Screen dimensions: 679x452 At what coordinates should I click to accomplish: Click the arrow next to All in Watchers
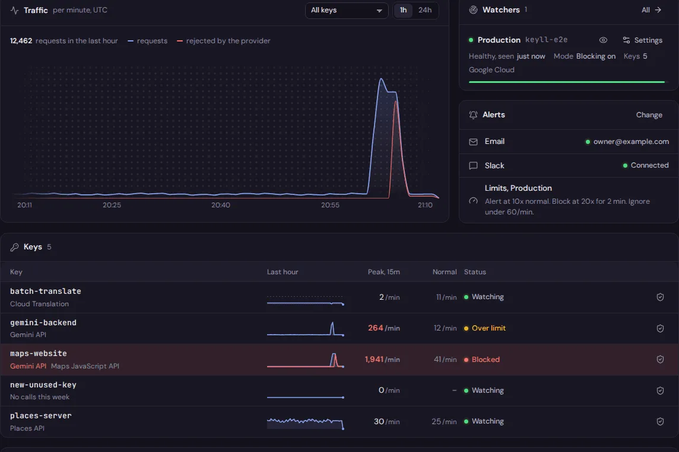pyautogui.click(x=658, y=9)
